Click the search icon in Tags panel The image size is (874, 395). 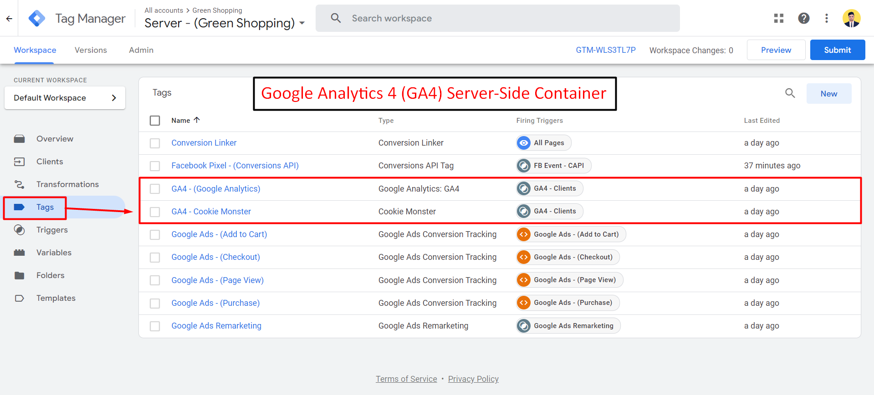point(790,93)
